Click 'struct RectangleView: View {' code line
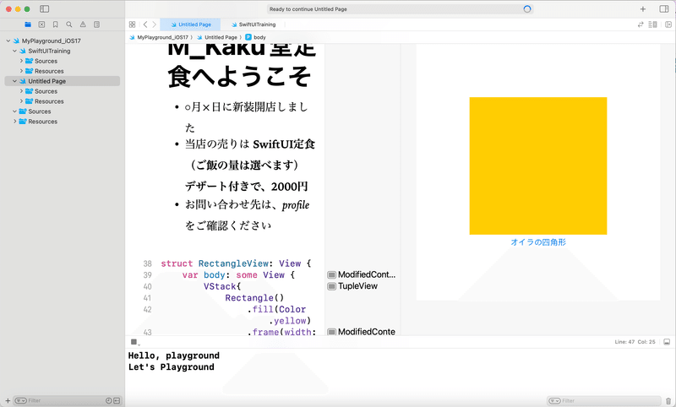The height and width of the screenshot is (407, 676). (x=236, y=263)
